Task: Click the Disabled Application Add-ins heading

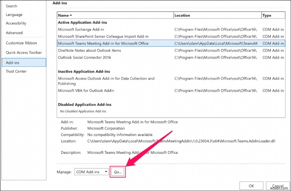Action: [x=85, y=104]
